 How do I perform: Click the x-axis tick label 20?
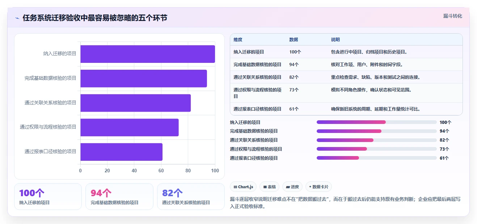[x=107, y=171]
